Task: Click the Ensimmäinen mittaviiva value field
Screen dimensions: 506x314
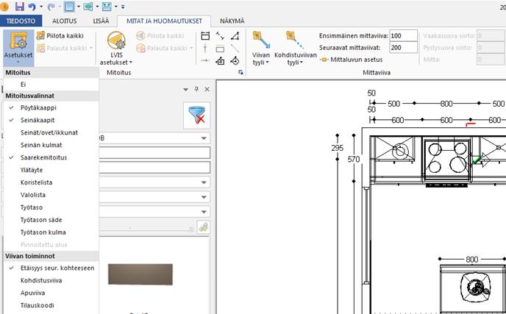Action: tap(403, 36)
